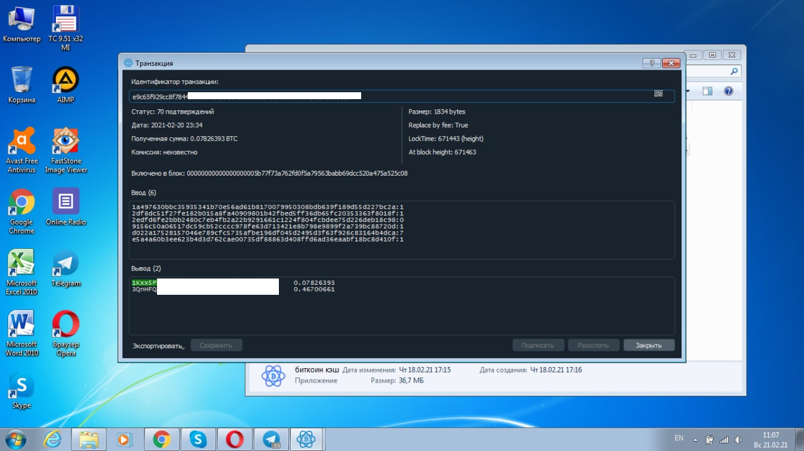Screen dimensions: 804x451
Task: Click the network signal tray icon
Action: tap(724, 439)
